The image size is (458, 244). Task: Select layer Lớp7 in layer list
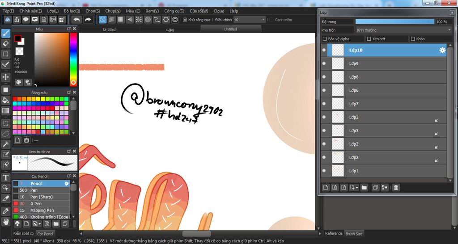[384, 104]
